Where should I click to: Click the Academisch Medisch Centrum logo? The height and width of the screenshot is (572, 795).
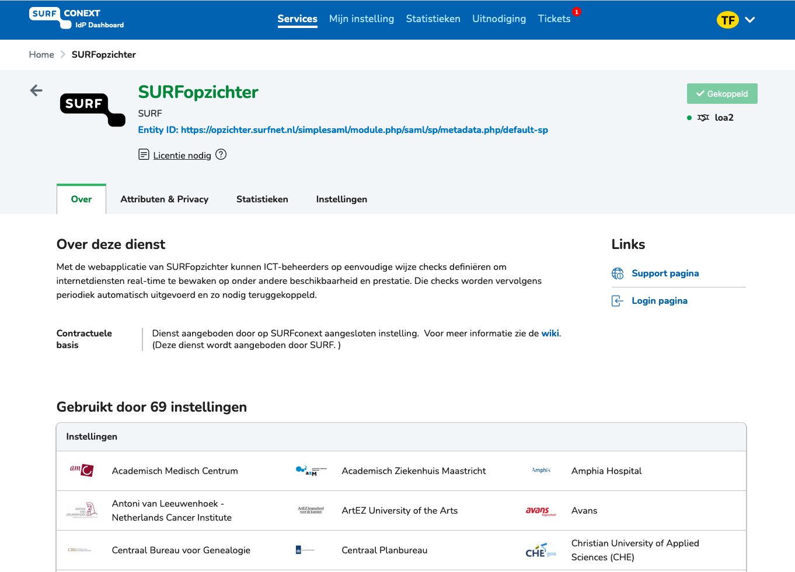[82, 470]
